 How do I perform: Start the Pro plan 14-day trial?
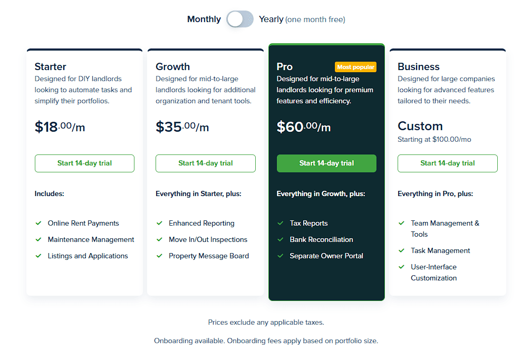(326, 163)
